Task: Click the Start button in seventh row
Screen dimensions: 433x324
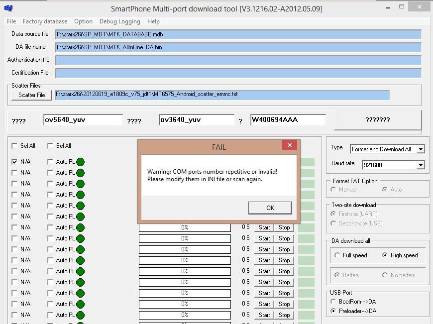Action: pyautogui.click(x=264, y=227)
